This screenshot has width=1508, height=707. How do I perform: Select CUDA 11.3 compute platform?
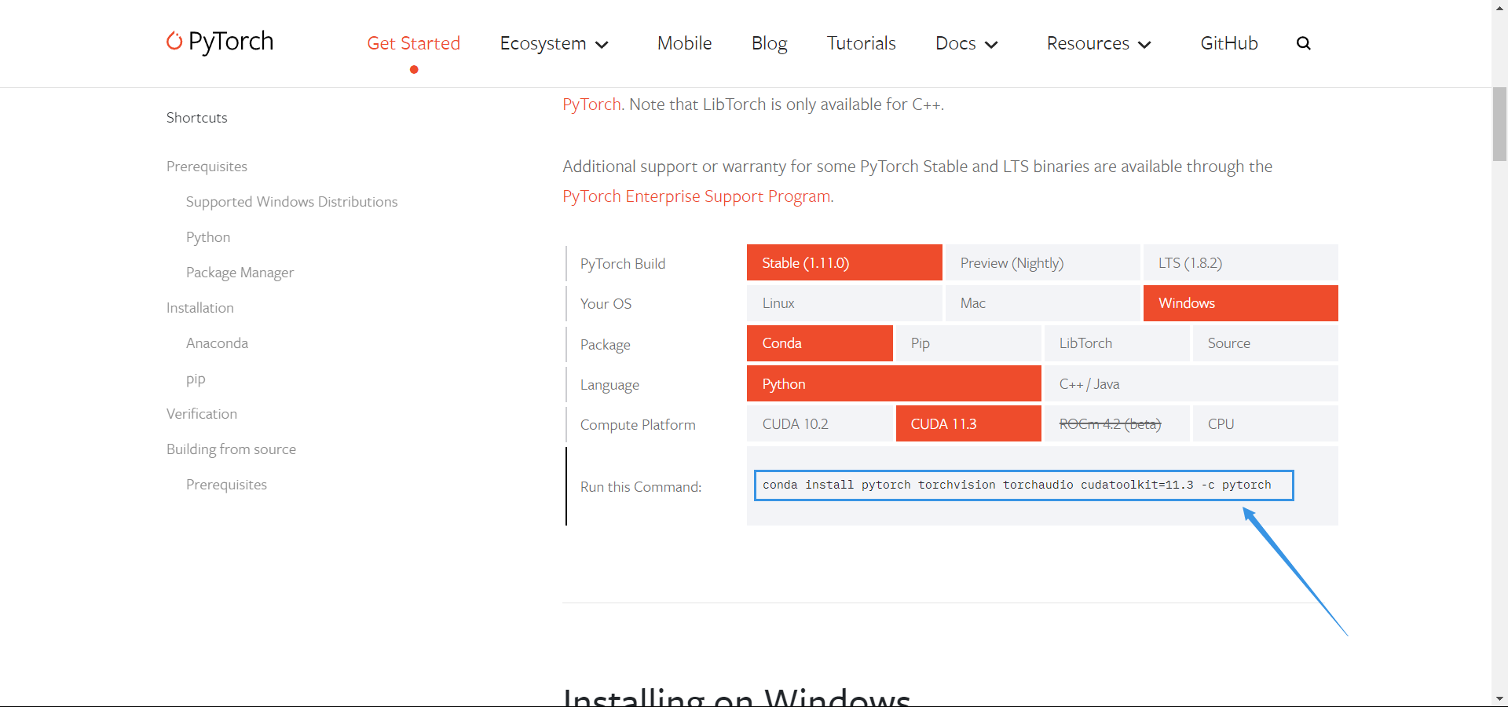click(x=968, y=423)
